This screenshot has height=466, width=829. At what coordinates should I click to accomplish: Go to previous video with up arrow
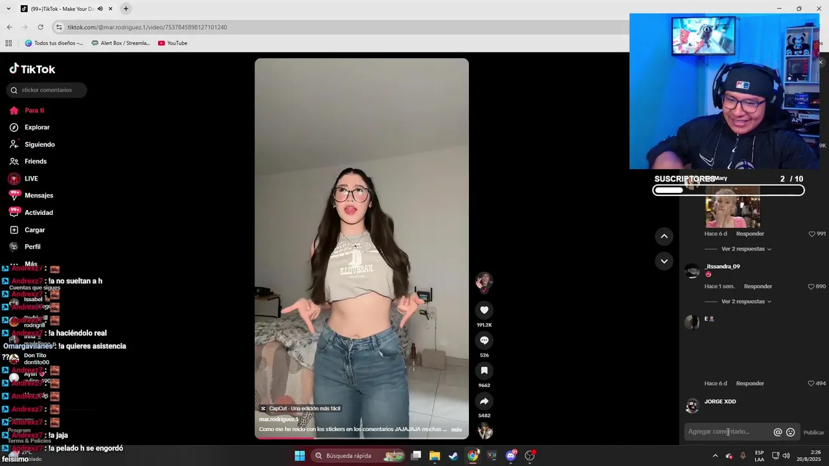[664, 236]
